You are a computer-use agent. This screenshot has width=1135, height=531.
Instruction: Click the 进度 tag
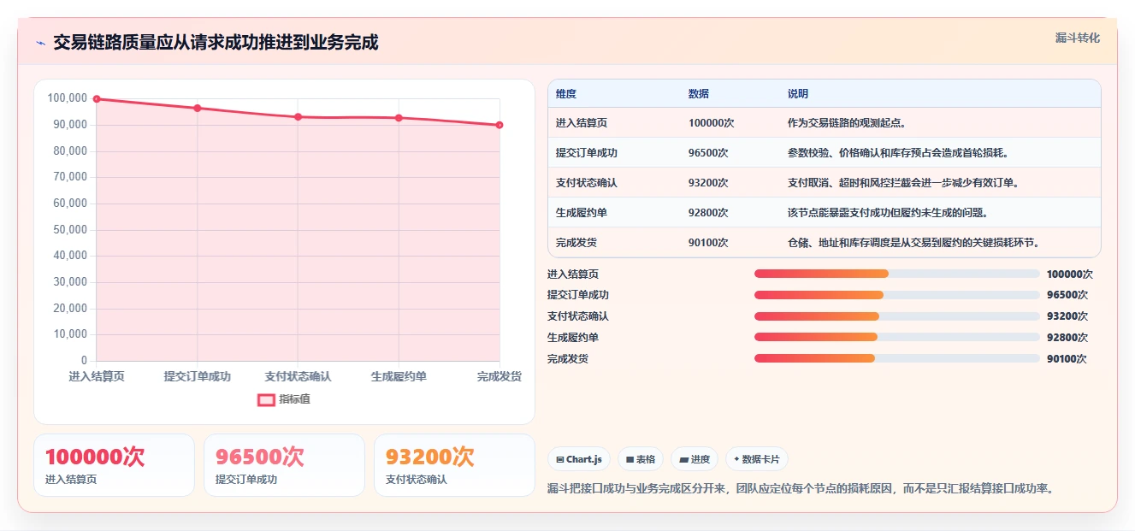coord(695,459)
